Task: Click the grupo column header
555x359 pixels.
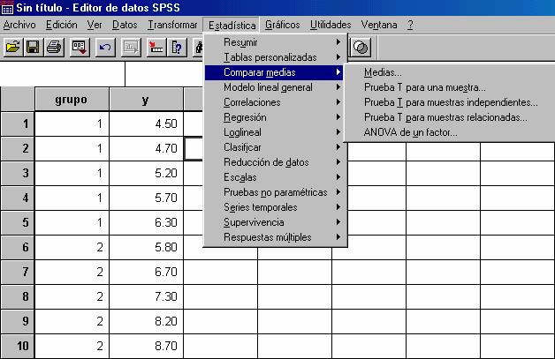Action: (x=72, y=100)
